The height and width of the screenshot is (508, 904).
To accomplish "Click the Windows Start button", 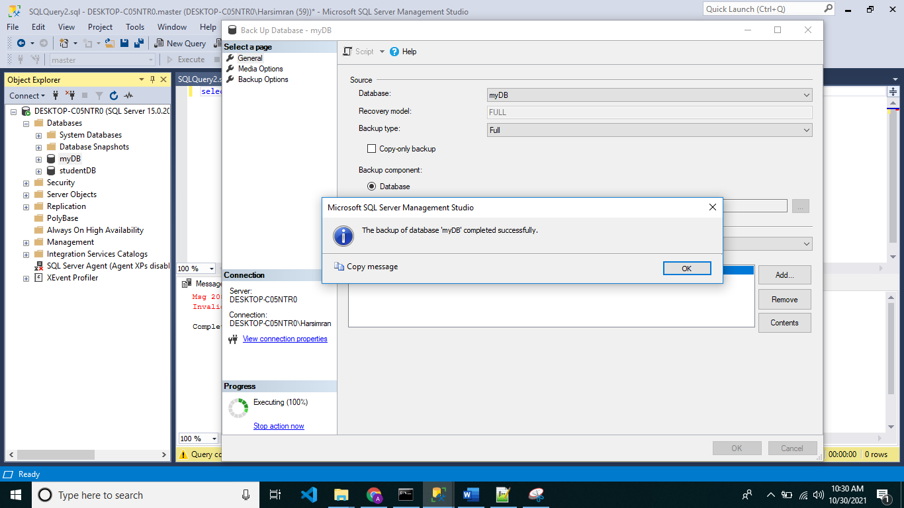I will pyautogui.click(x=15, y=495).
